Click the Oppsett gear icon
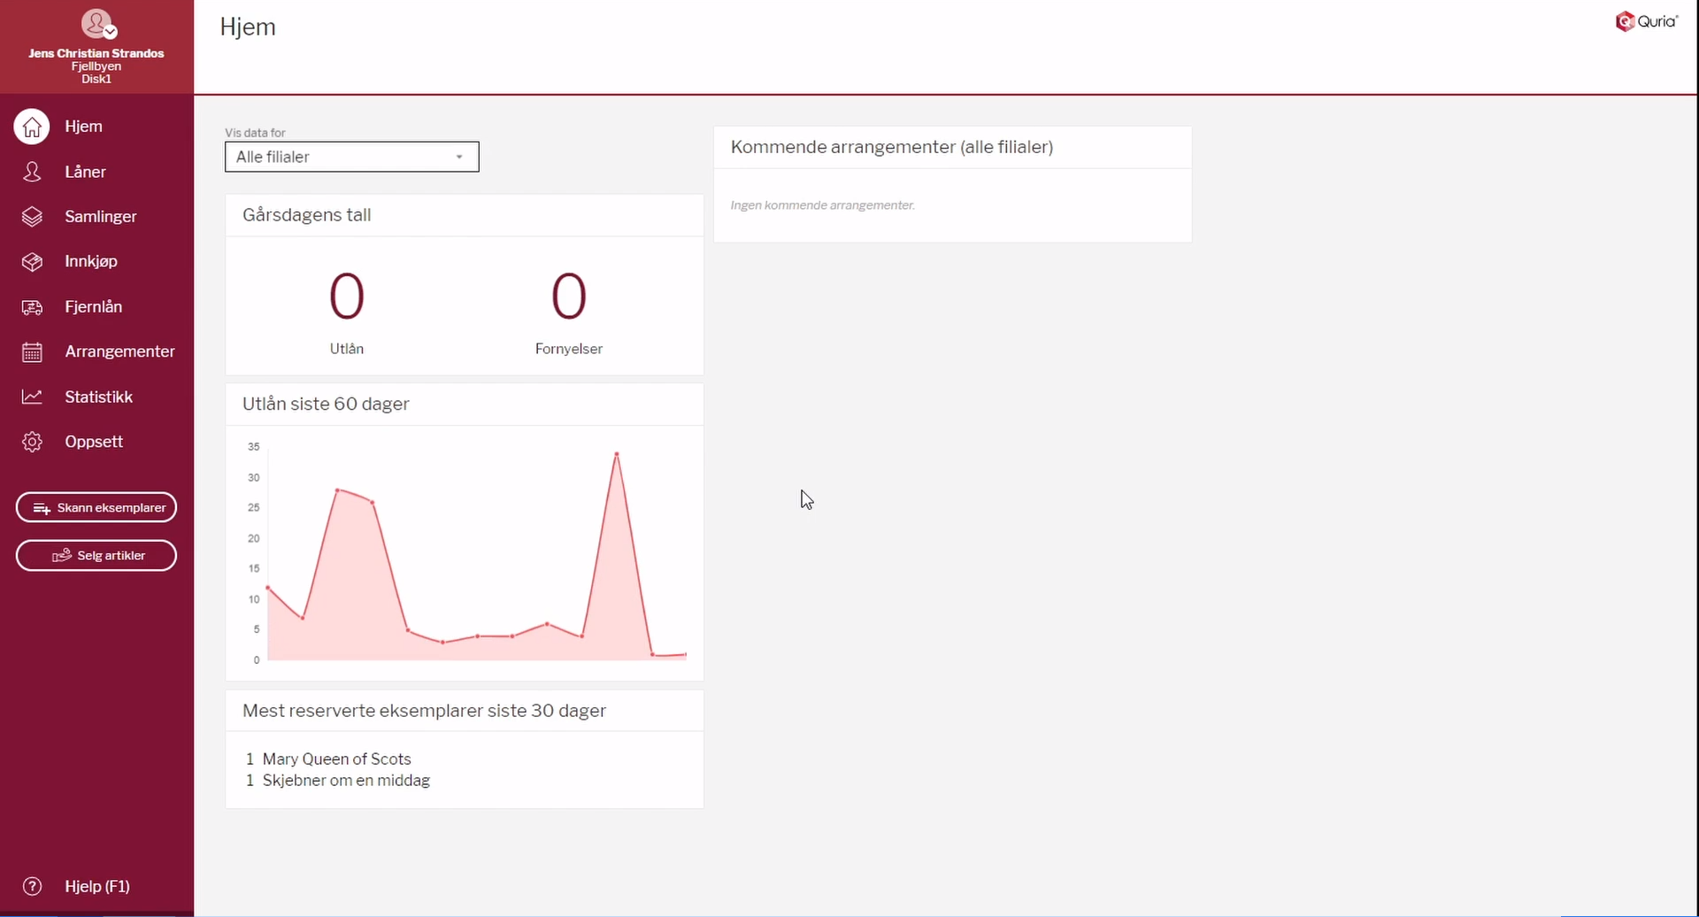The height and width of the screenshot is (917, 1699). click(32, 442)
